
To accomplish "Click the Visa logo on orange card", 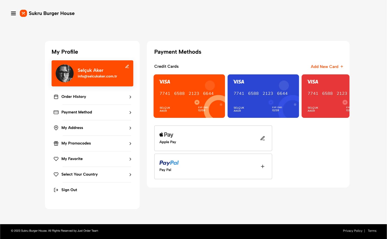I will [x=164, y=82].
